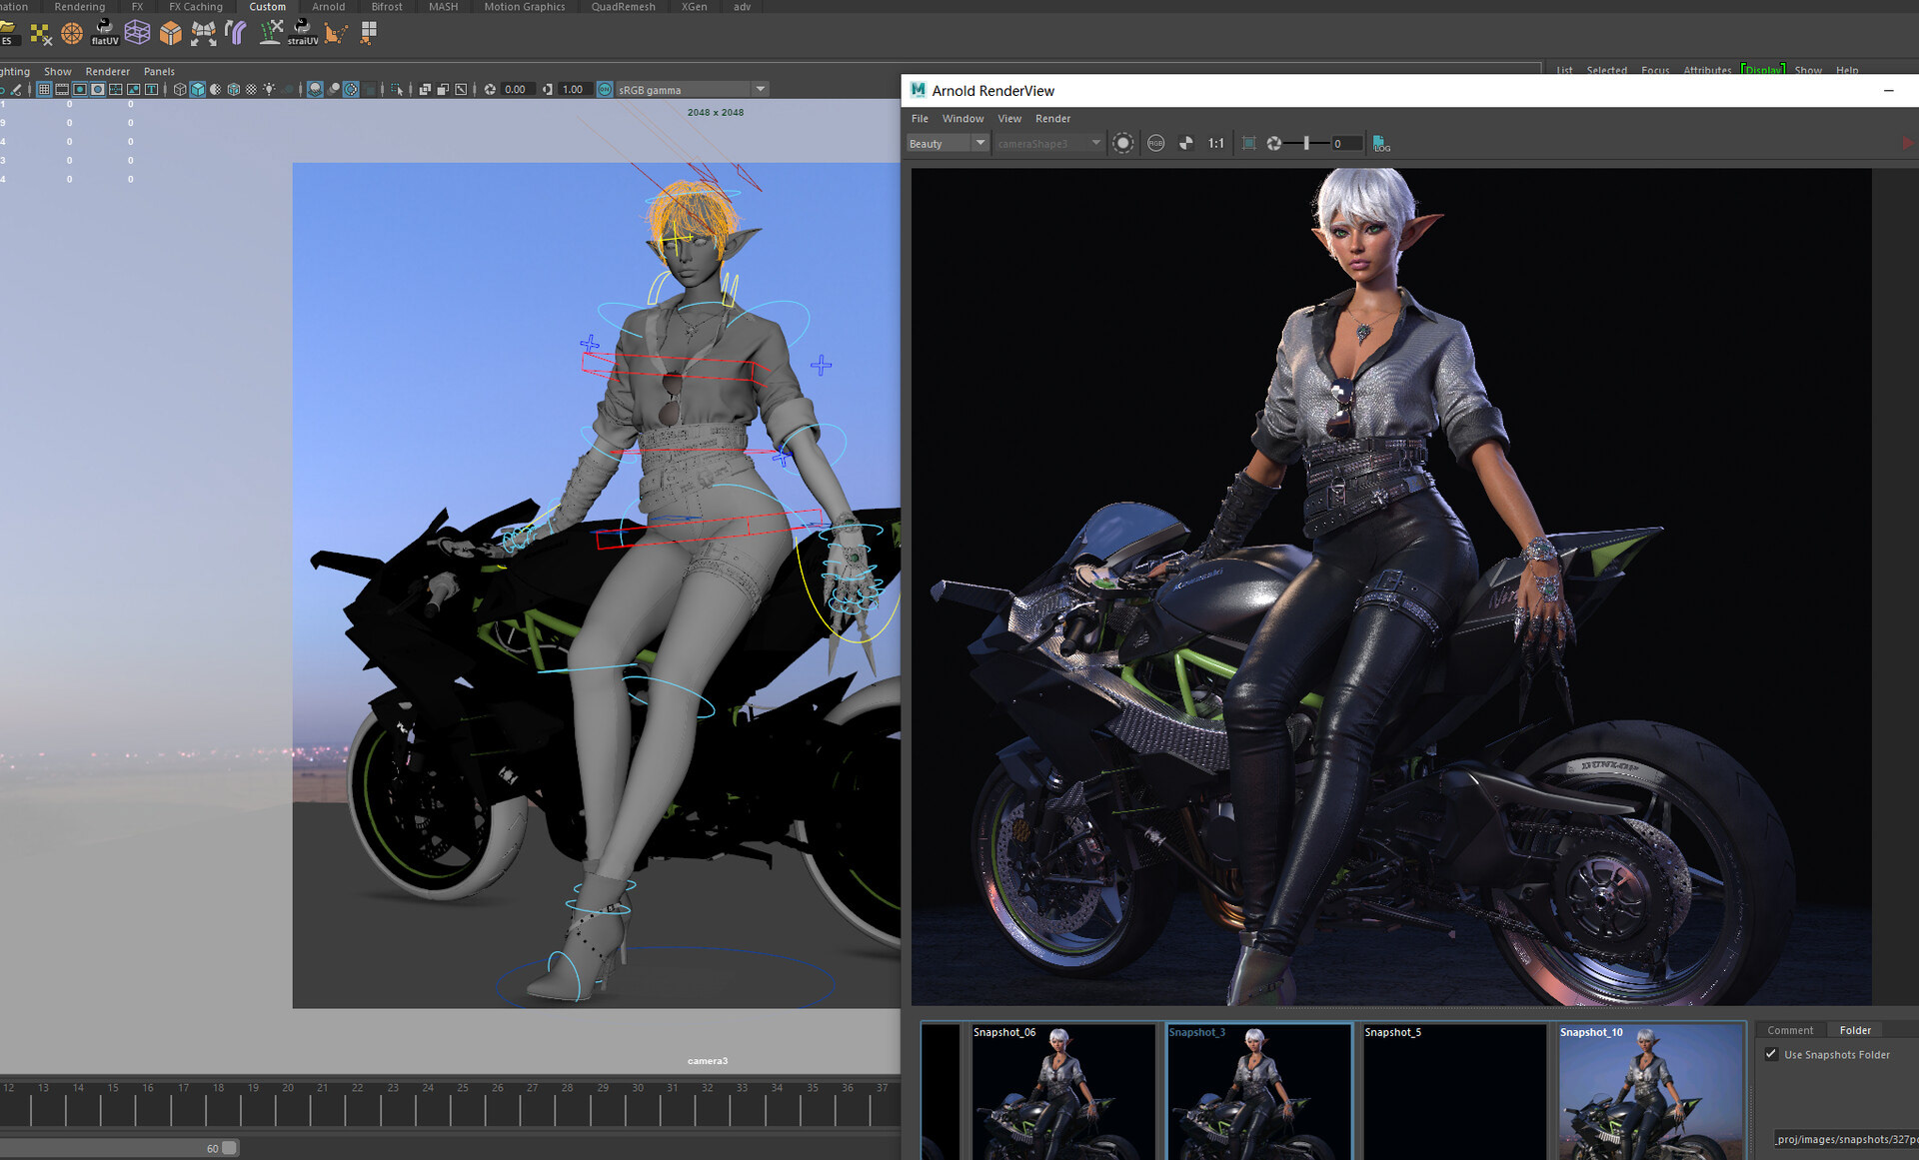The height and width of the screenshot is (1160, 1919).
Task: Click the RenderView exposure slider
Action: [x=1306, y=144]
